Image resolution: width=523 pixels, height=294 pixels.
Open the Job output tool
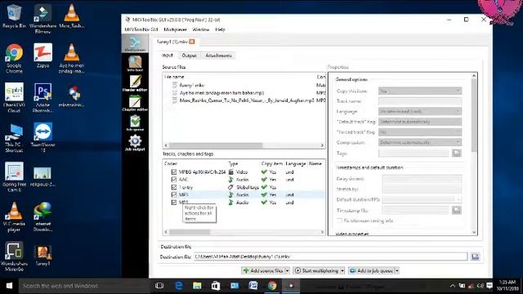pyautogui.click(x=135, y=143)
